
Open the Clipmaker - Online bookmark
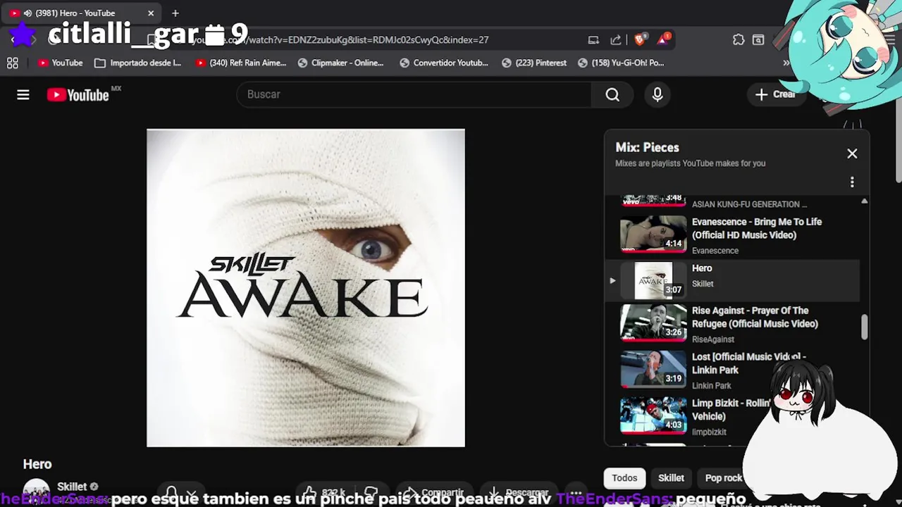point(340,63)
